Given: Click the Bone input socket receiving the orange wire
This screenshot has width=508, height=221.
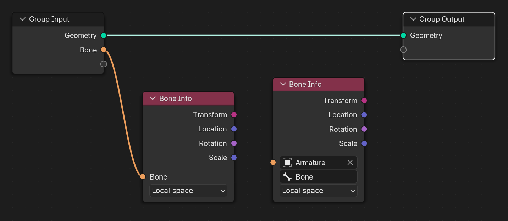Looking at the screenshot, I should point(143,177).
